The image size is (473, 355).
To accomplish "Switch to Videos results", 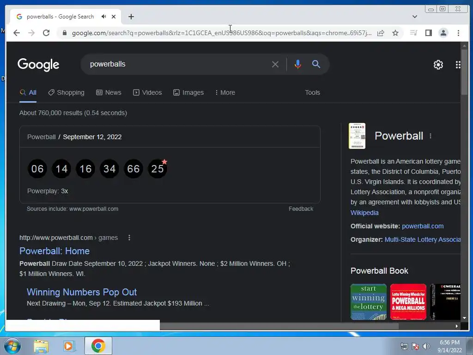I will [147, 92].
